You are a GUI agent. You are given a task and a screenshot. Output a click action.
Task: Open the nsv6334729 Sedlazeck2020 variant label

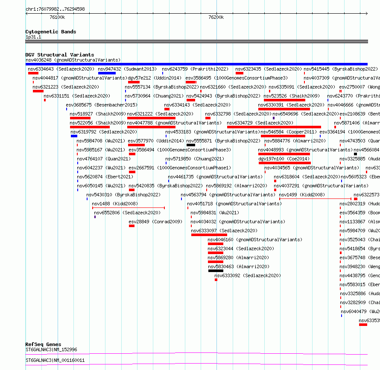tap(260, 123)
